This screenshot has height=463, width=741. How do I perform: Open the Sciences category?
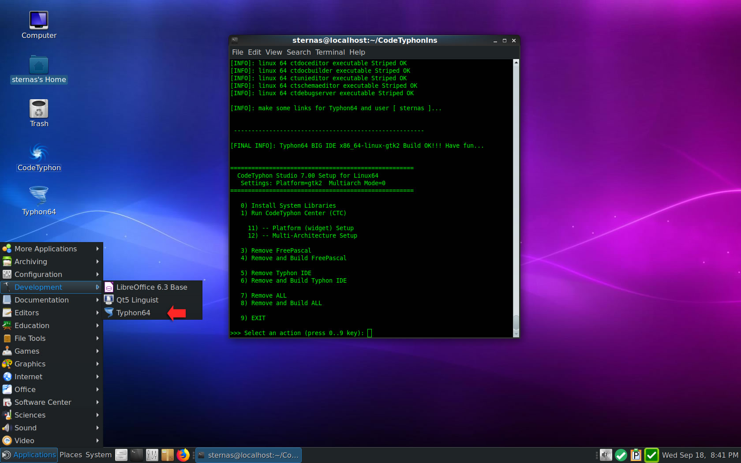point(52,415)
